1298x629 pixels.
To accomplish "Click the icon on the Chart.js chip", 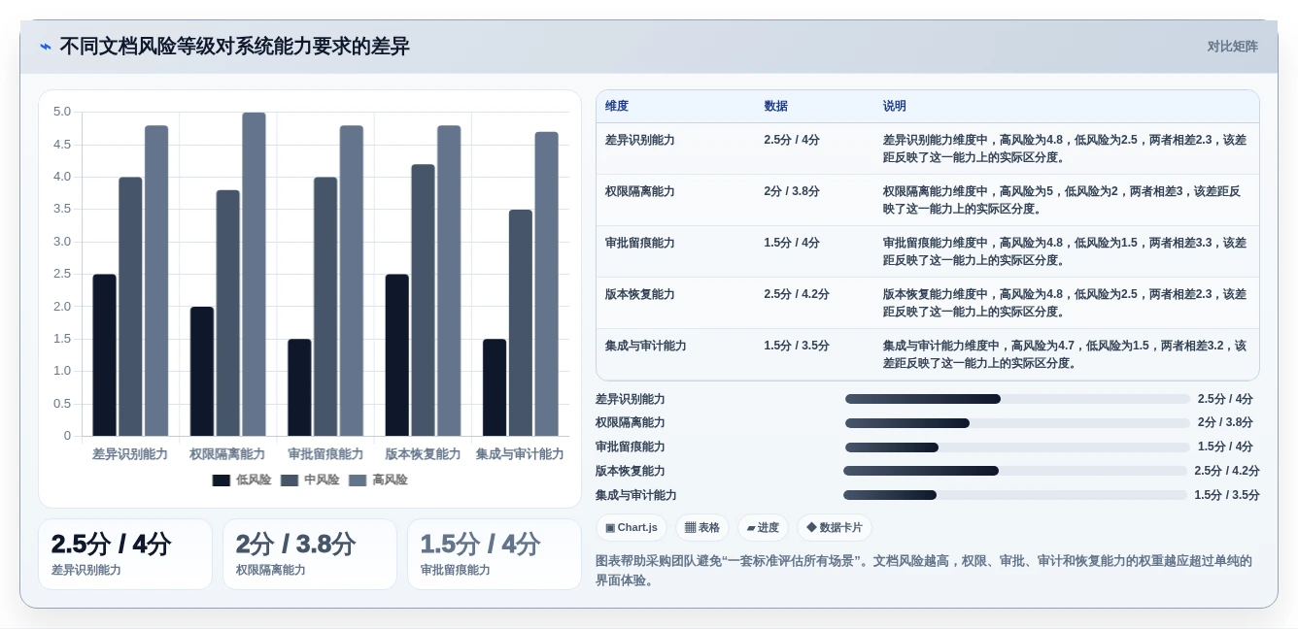I will pos(610,528).
